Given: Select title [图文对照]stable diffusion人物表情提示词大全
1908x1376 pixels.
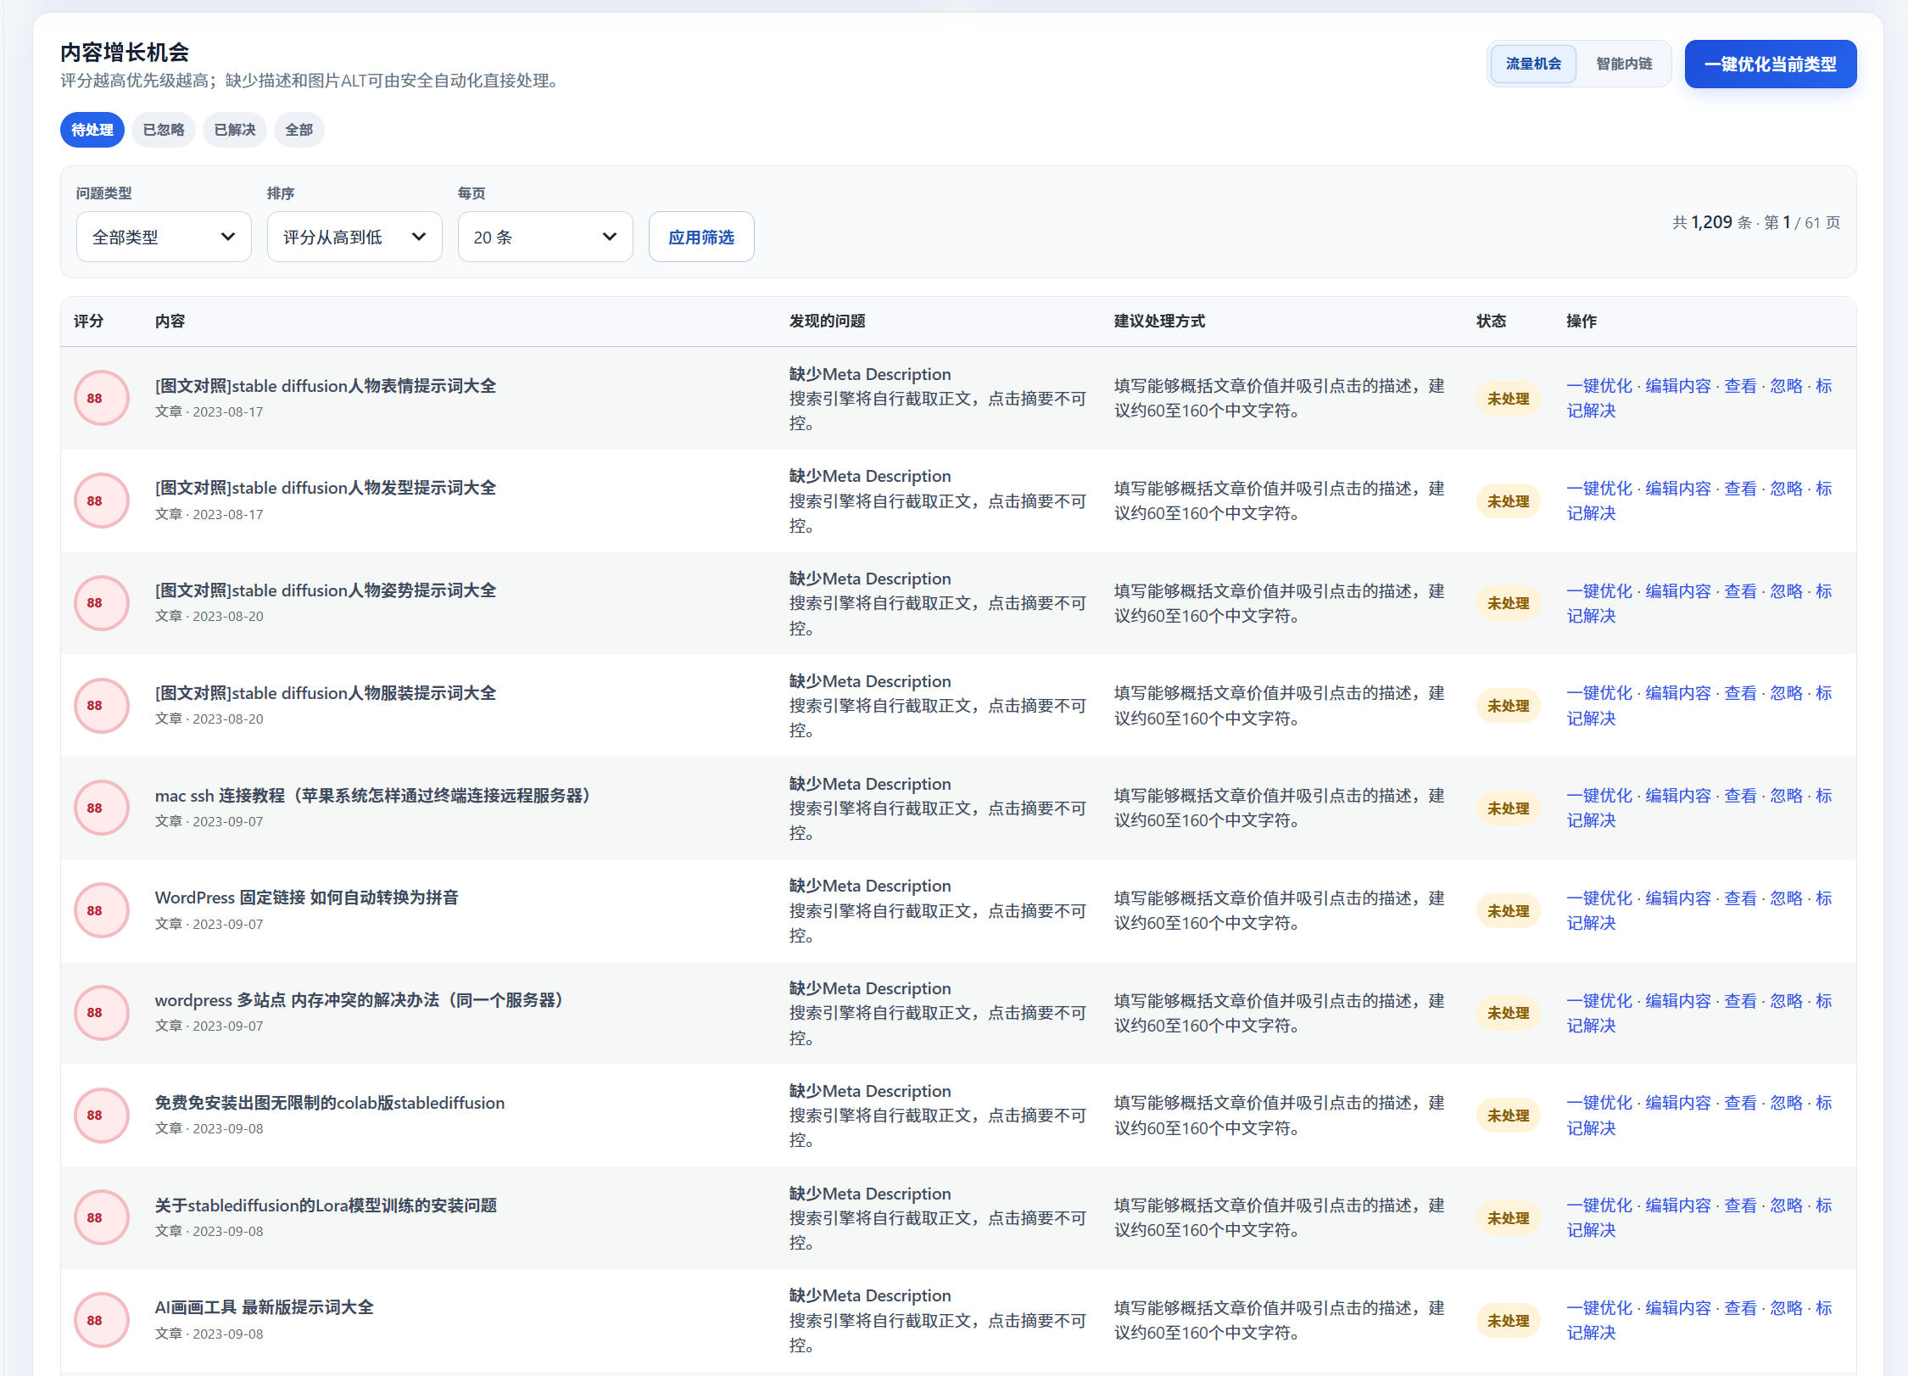Looking at the screenshot, I should pos(326,386).
